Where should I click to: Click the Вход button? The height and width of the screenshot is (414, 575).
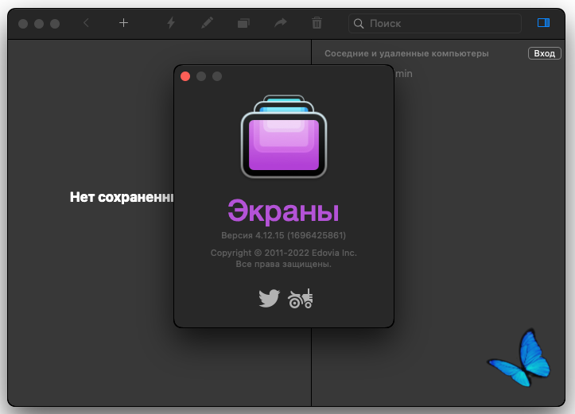pyautogui.click(x=544, y=53)
